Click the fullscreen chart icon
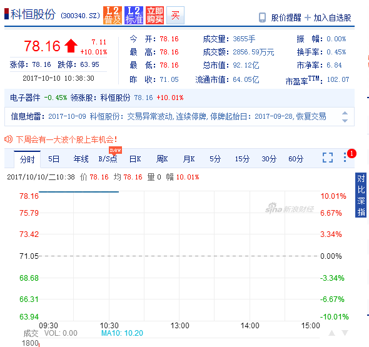Image resolution: width=369 pixels, height=347 pixels. click(x=328, y=158)
